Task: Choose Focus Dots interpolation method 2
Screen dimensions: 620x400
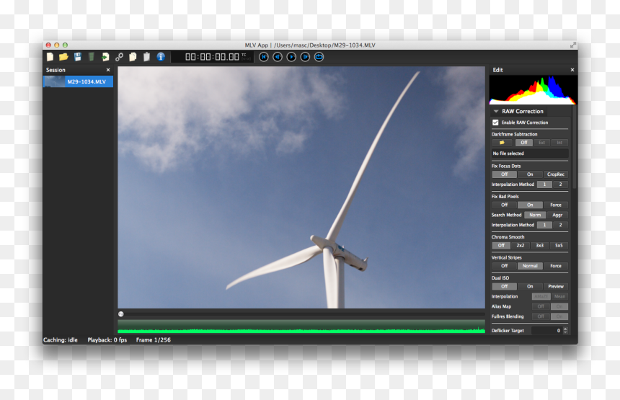Action: pos(560,185)
